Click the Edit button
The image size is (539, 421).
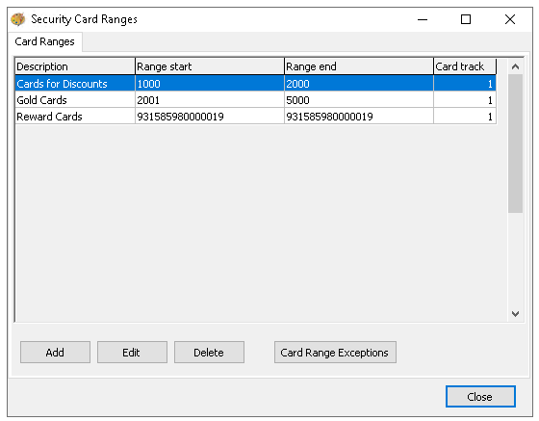[x=132, y=353]
